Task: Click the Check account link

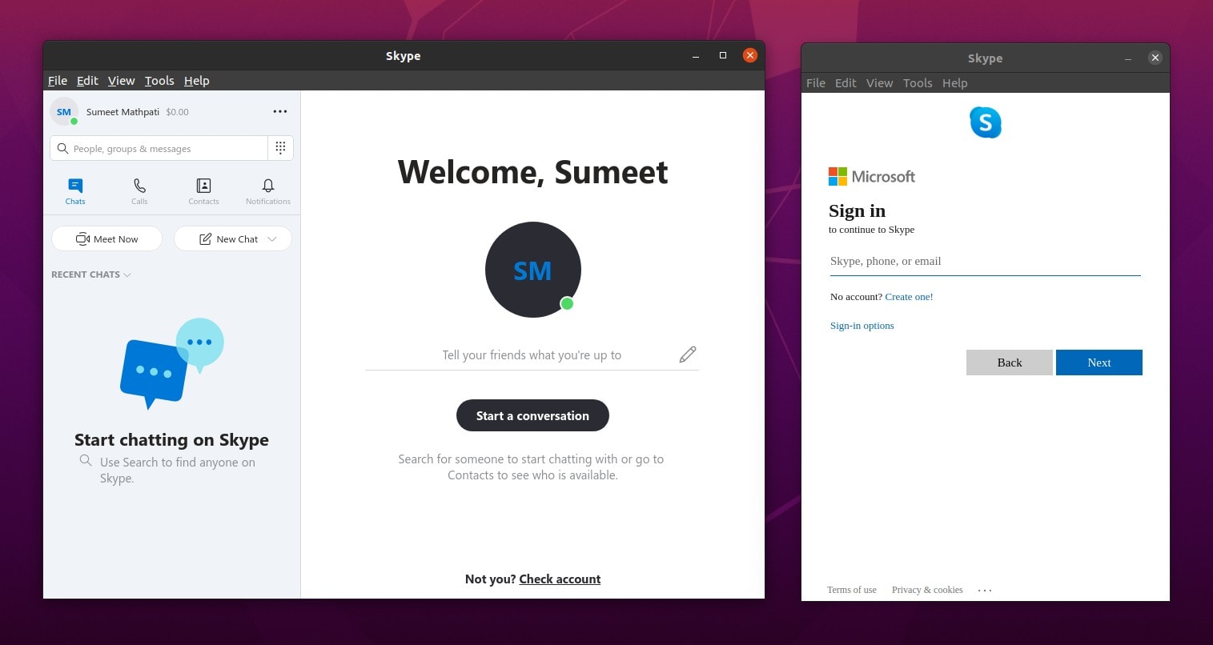Action: (x=560, y=579)
